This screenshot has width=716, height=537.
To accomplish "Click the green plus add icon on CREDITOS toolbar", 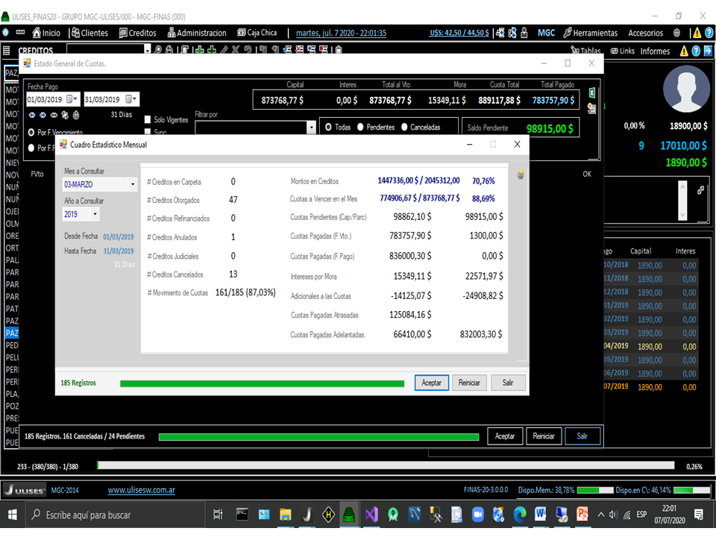I will pyautogui.click(x=198, y=49).
